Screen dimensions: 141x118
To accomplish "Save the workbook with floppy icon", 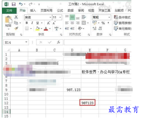I will [14, 4].
